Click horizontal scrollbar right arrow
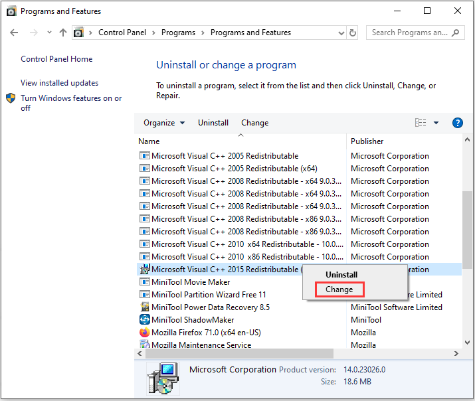The image size is (475, 401). [x=456, y=353]
